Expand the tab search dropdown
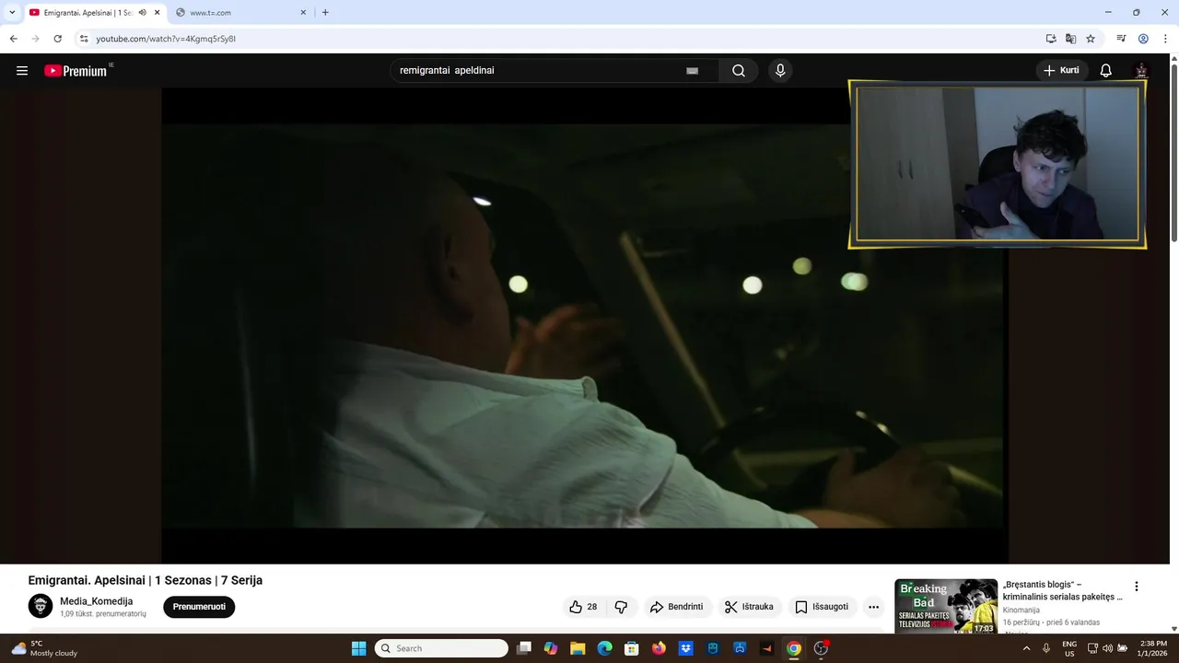This screenshot has height=663, width=1179. [11, 13]
